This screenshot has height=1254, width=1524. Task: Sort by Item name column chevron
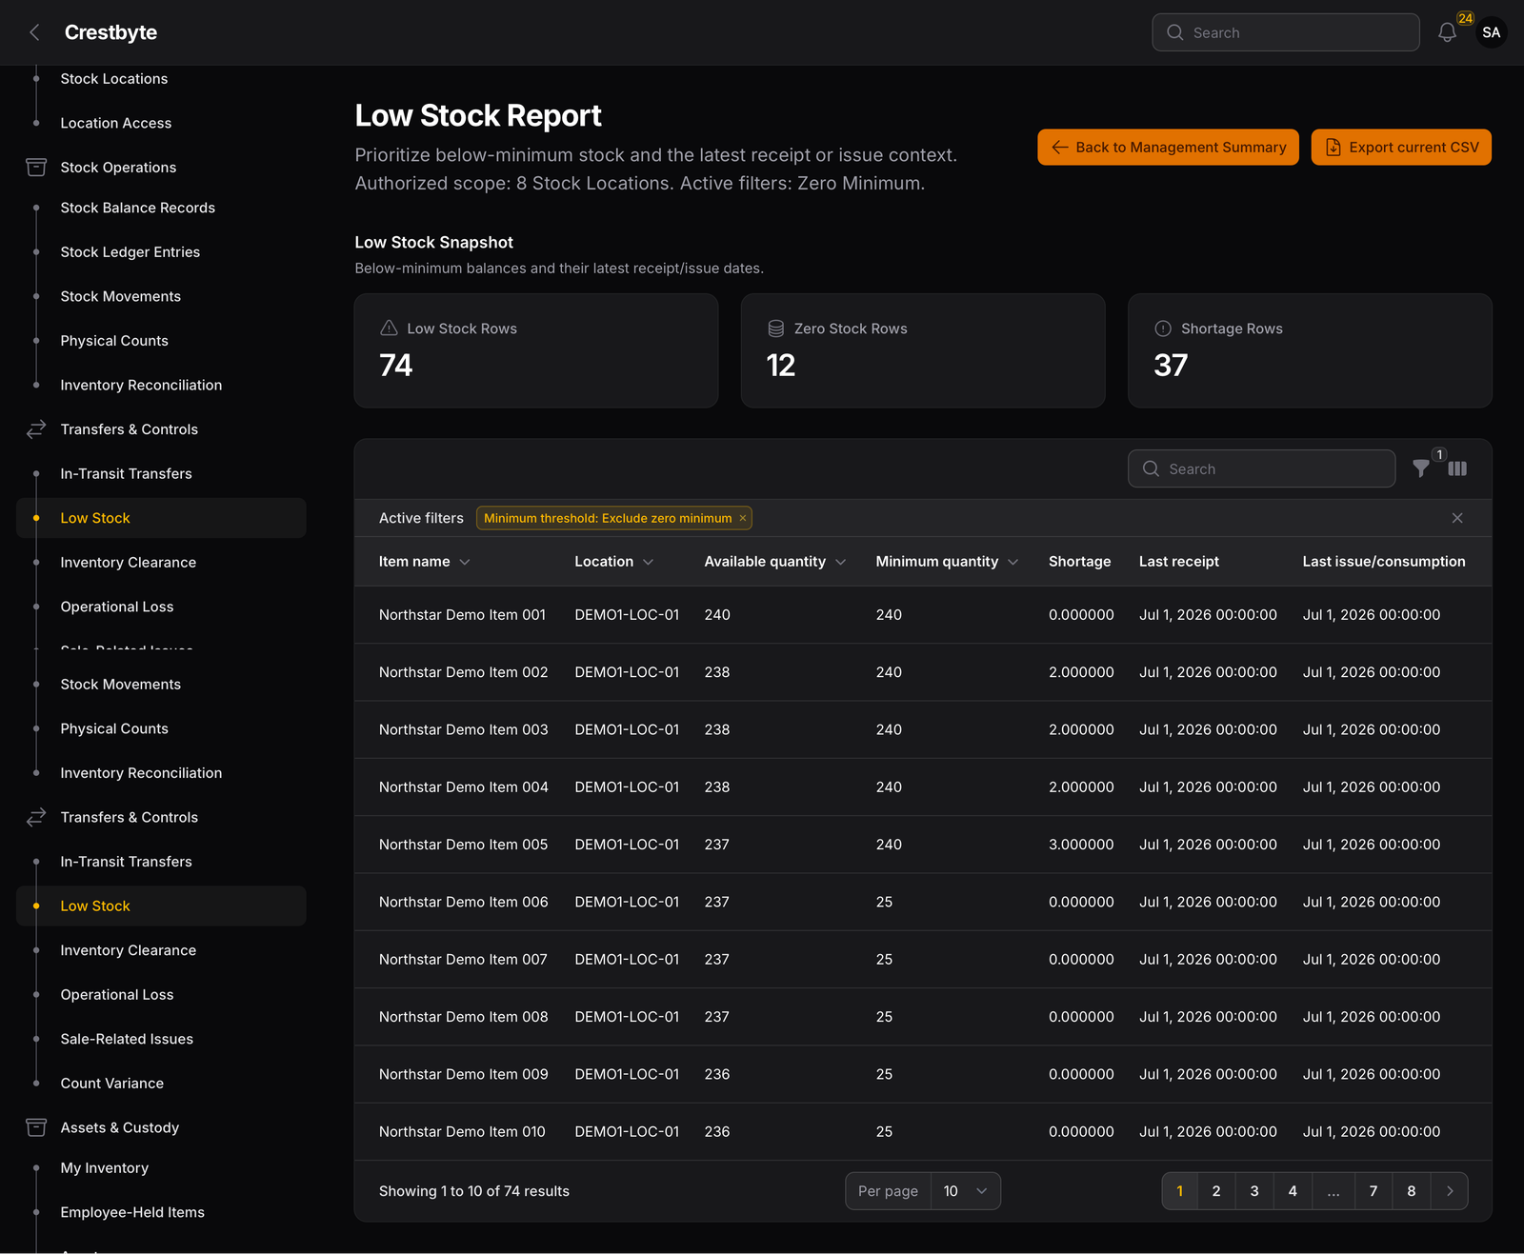click(465, 562)
